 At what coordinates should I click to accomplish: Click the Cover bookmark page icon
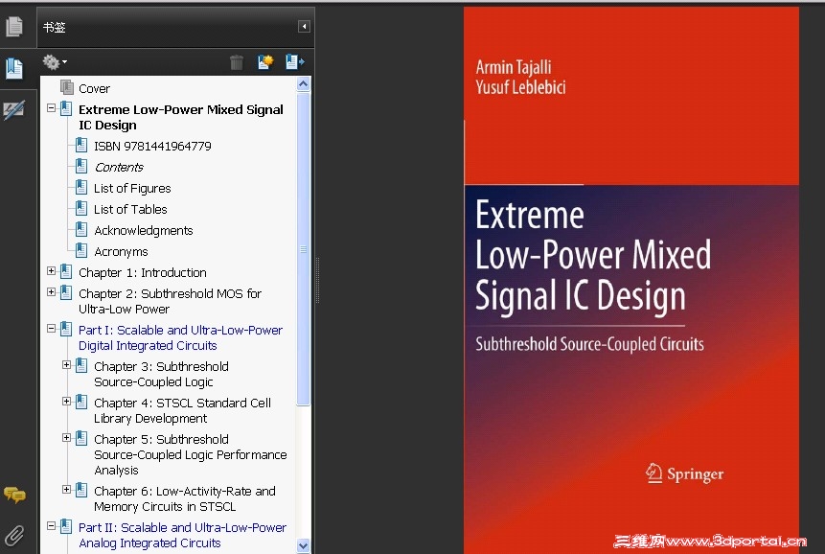(x=66, y=87)
